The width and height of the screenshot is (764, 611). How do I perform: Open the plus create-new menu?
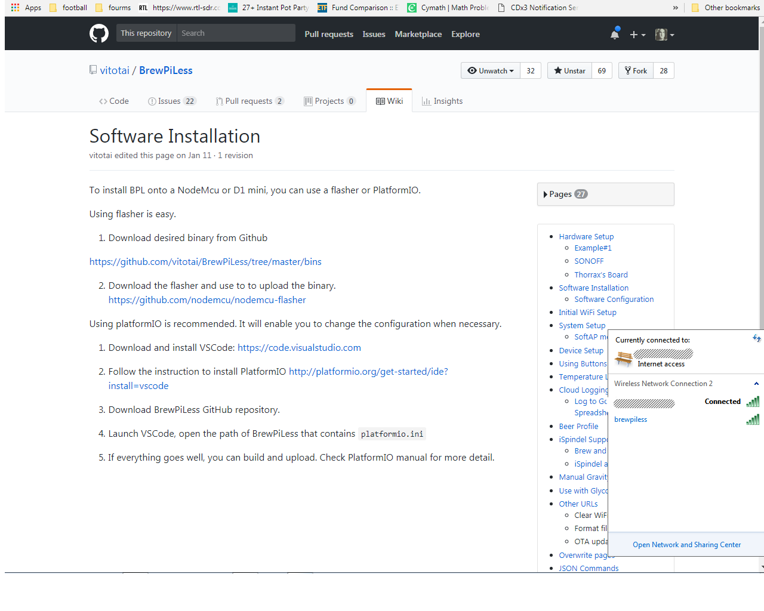[x=637, y=35]
